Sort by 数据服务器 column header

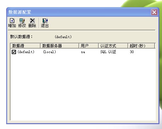59,46
